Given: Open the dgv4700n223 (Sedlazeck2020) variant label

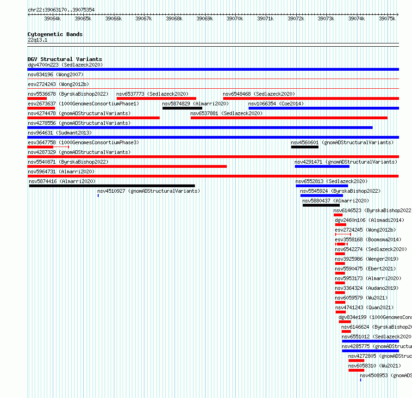Looking at the screenshot, I should (65, 65).
